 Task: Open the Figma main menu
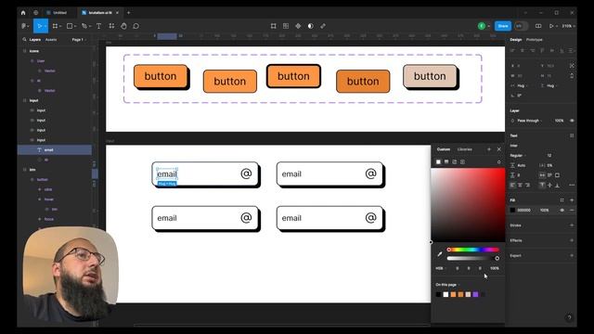[25, 26]
